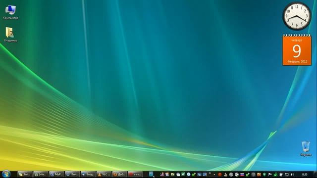Click the analog clock gadget

[x=297, y=16]
